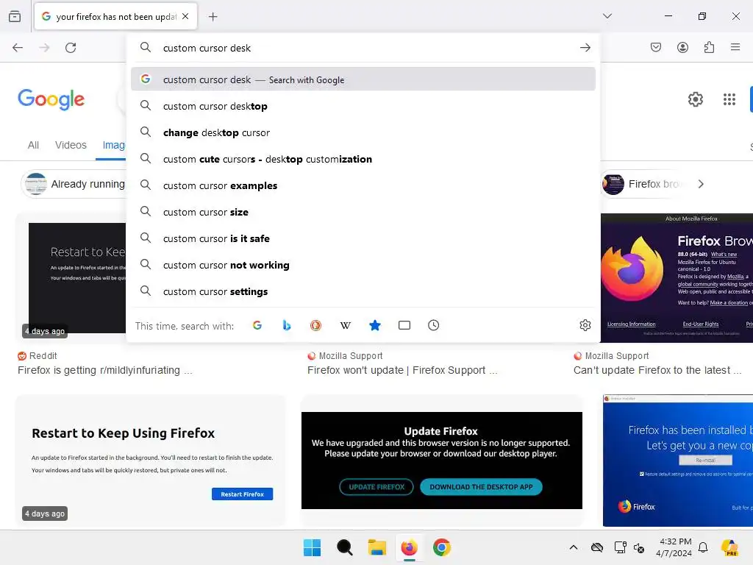Screen dimensions: 753x565
Task: Search this time with Google icon
Action: pos(257,325)
